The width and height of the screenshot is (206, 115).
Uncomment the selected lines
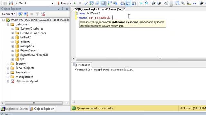146,4
